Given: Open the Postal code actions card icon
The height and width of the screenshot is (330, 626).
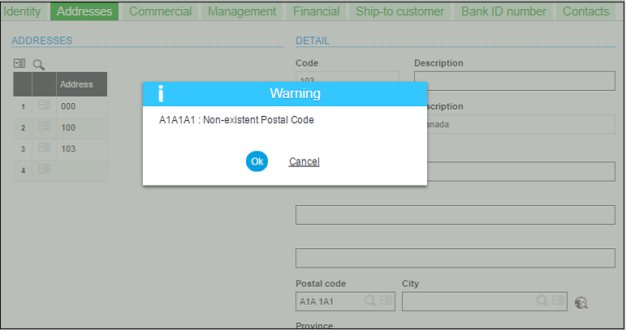Looking at the screenshot, I should tap(386, 301).
